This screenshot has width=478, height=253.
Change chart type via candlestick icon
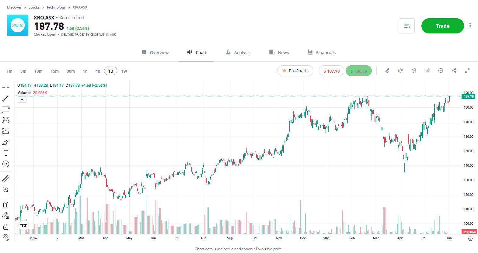tap(400, 71)
